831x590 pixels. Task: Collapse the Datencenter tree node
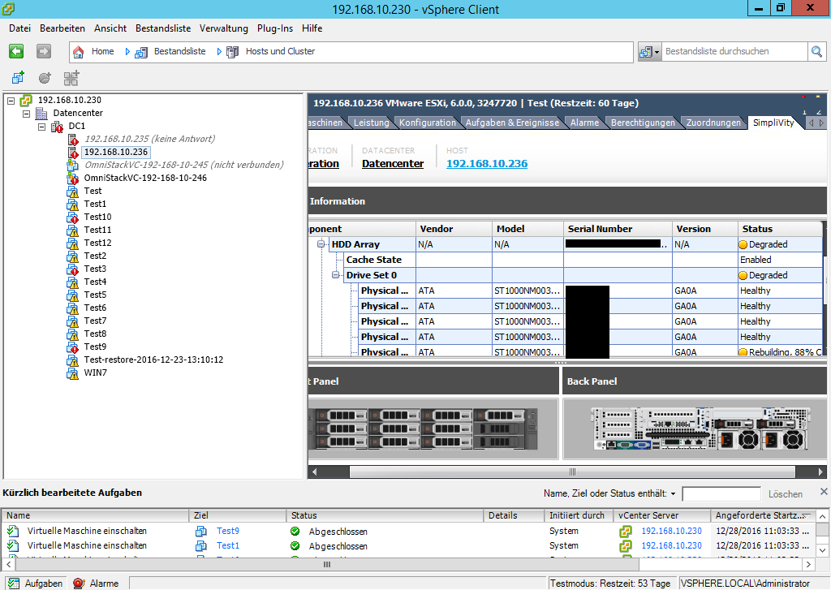coord(26,114)
